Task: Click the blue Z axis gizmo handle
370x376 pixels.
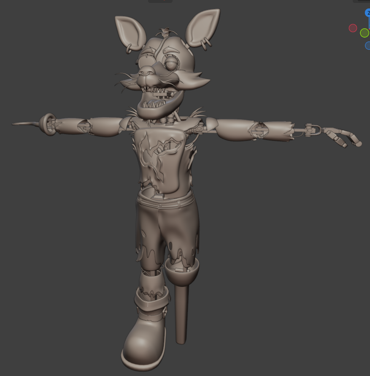Action: pyautogui.click(x=367, y=13)
